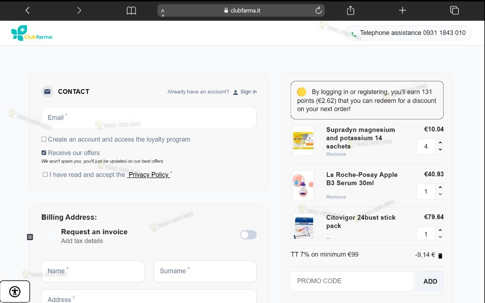The height and width of the screenshot is (303, 485).
Task: Enable the Request an invoice switch
Action: point(249,235)
